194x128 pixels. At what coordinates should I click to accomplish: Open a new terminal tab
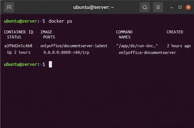(9, 7)
